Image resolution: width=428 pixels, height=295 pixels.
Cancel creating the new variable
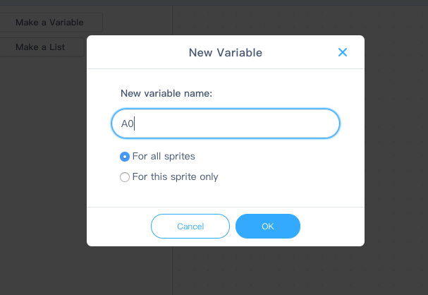[190, 226]
